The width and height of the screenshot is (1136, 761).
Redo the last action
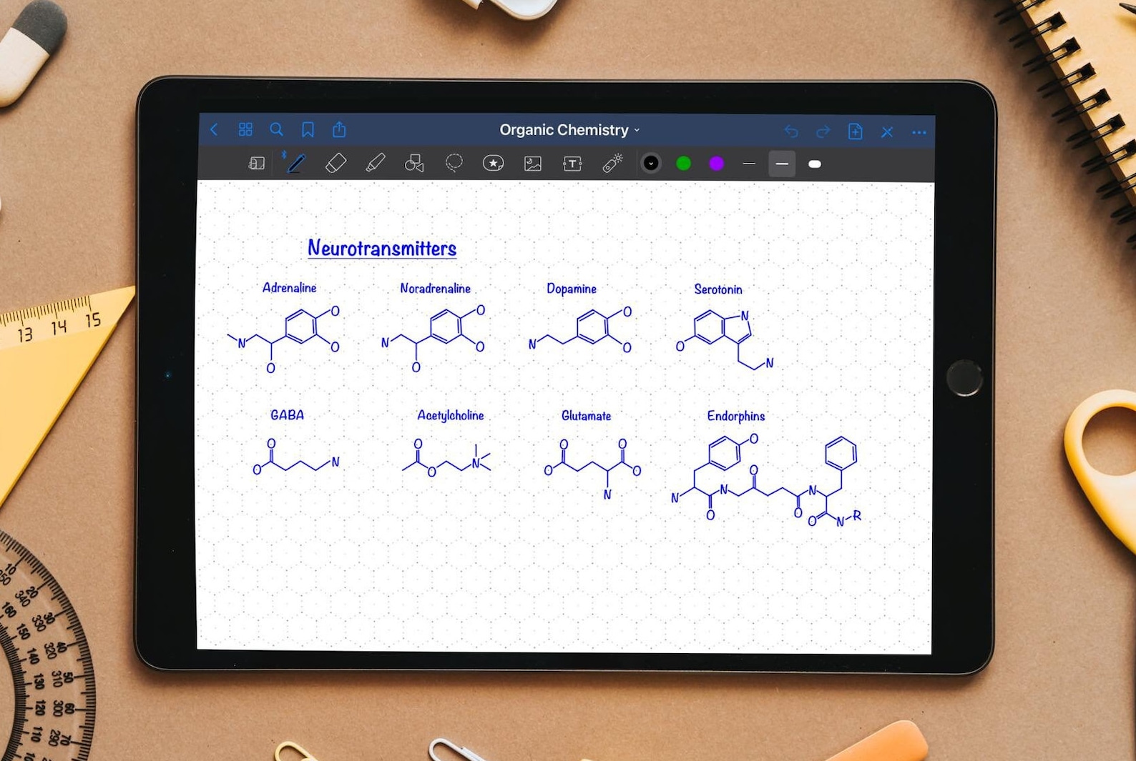click(823, 131)
